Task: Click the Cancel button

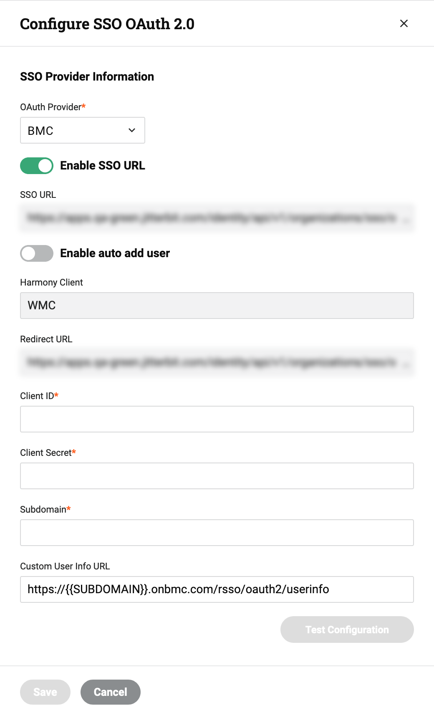Action: point(110,692)
